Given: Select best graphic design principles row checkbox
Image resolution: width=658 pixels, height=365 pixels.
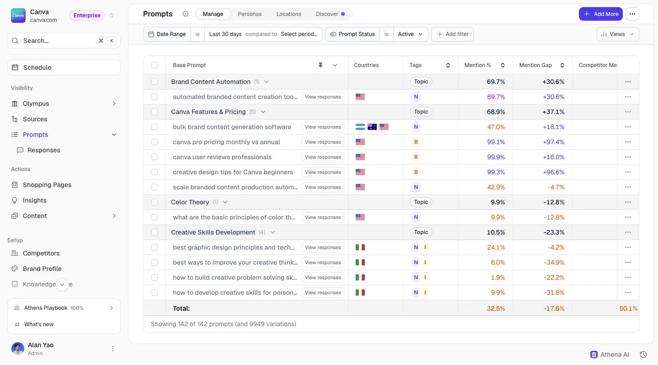Looking at the screenshot, I should click(154, 247).
